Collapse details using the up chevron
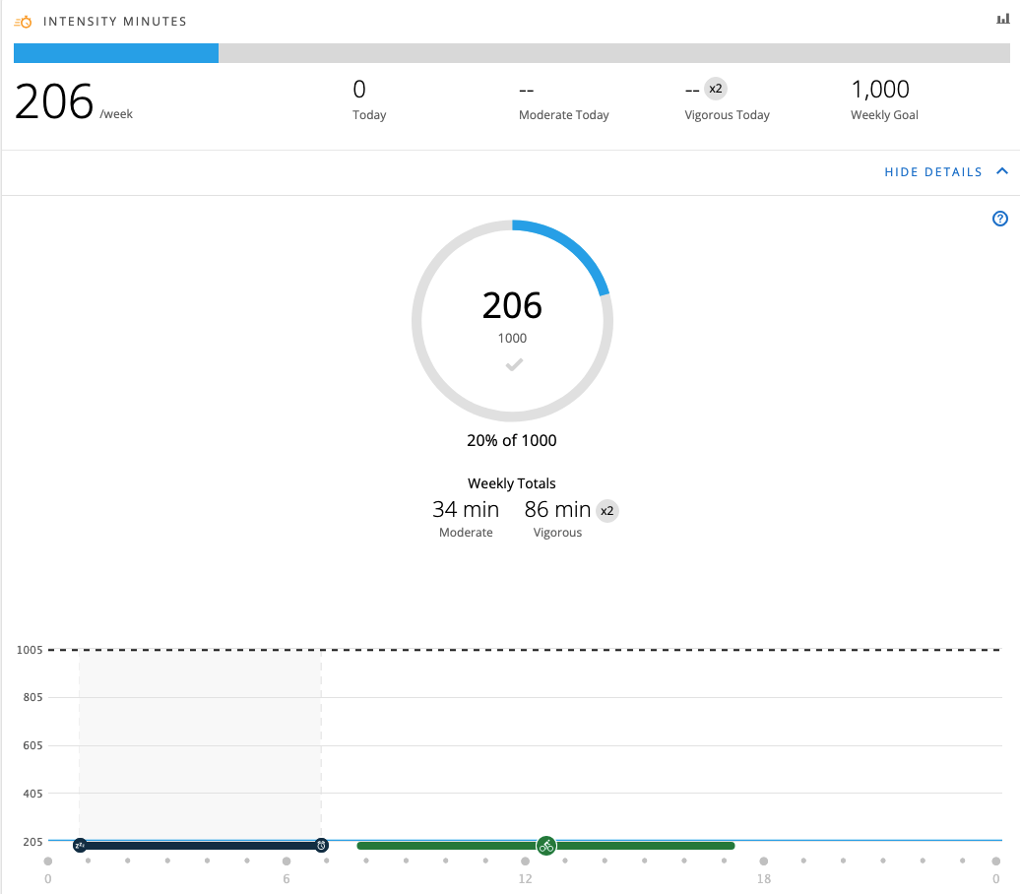Image resolution: width=1020 pixels, height=894 pixels. coord(1002,171)
